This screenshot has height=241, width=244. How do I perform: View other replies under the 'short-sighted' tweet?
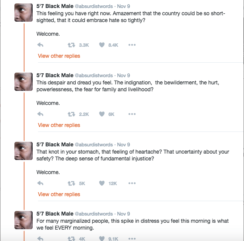click(59, 56)
